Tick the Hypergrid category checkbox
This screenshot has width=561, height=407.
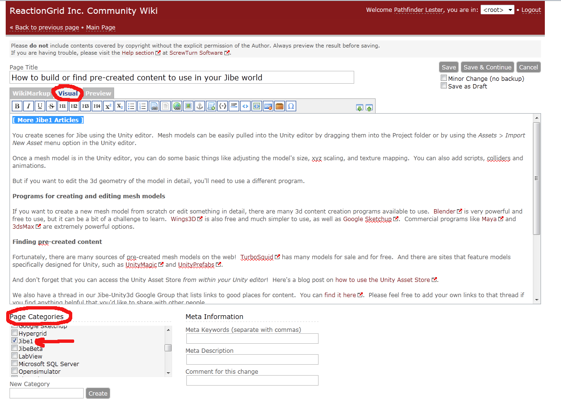click(15, 333)
